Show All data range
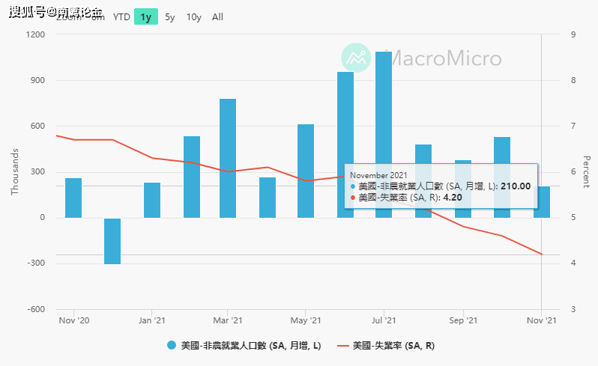 point(217,17)
